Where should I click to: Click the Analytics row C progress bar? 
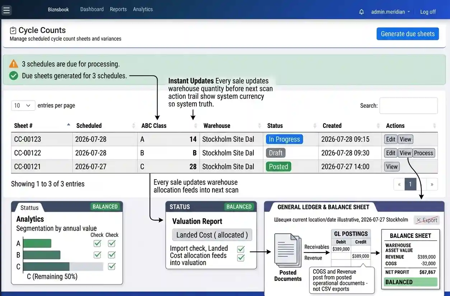[63, 267]
